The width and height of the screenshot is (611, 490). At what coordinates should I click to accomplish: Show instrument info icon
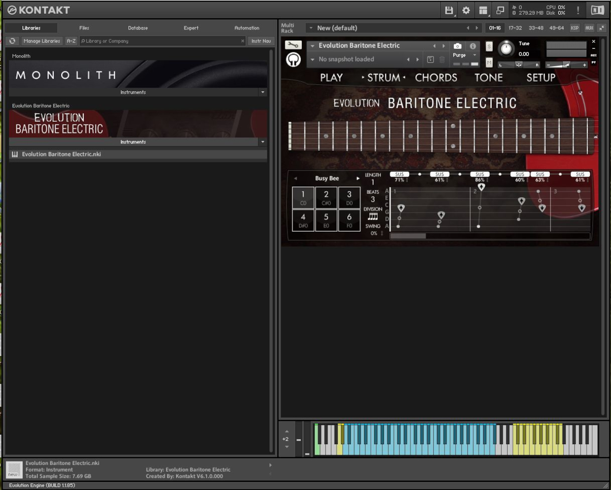(x=473, y=46)
